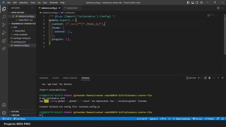This screenshot has height=127, width=226.
Task: Open Explorer views and more actions menu
Action: 32,8
